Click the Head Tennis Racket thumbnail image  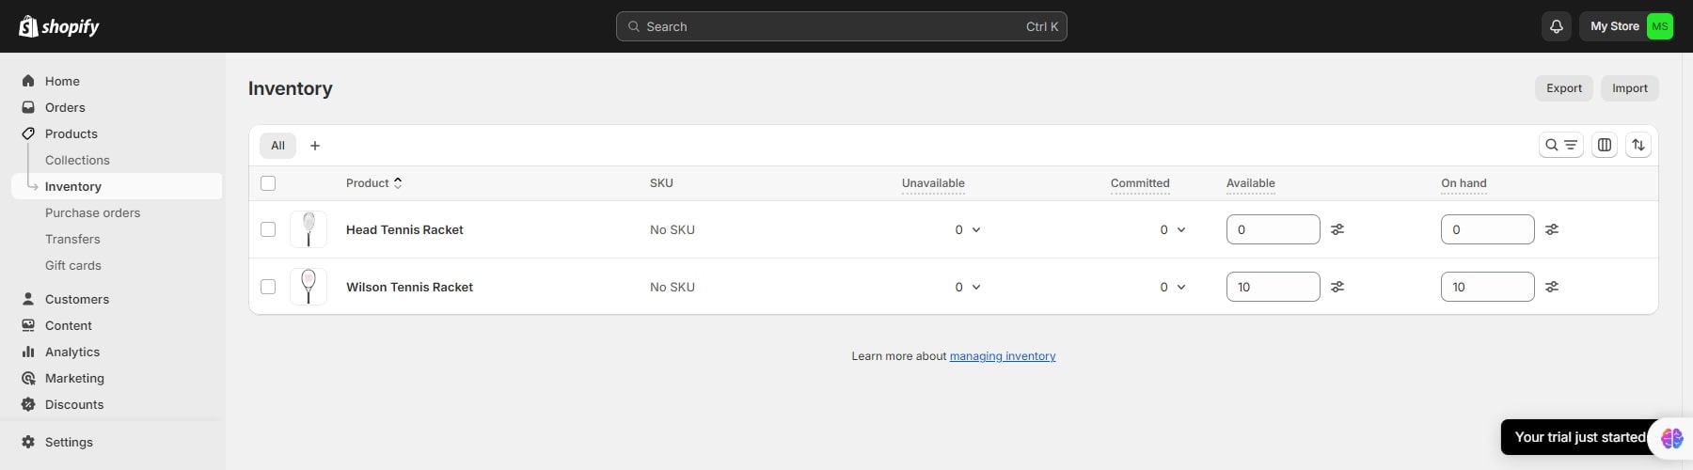(x=309, y=229)
